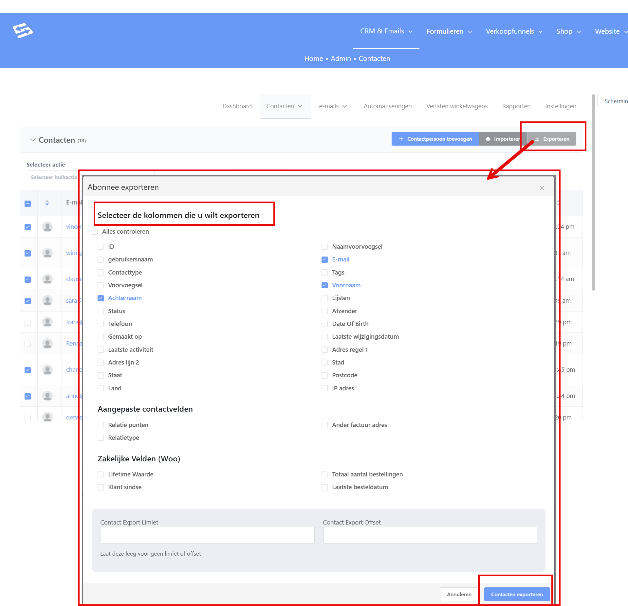
Task: Click the avatar icon in the wim row
Action: 47,253
